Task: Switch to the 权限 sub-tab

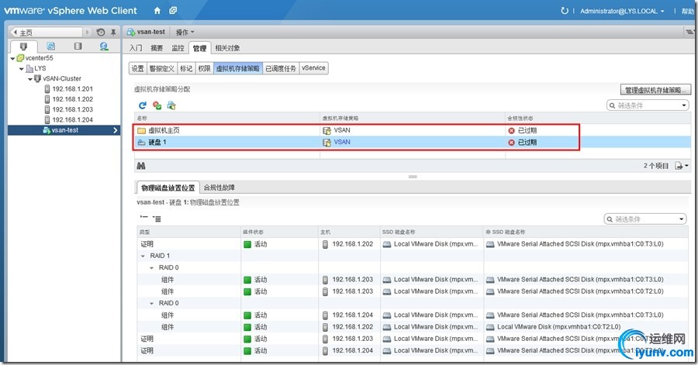Action: tap(204, 68)
